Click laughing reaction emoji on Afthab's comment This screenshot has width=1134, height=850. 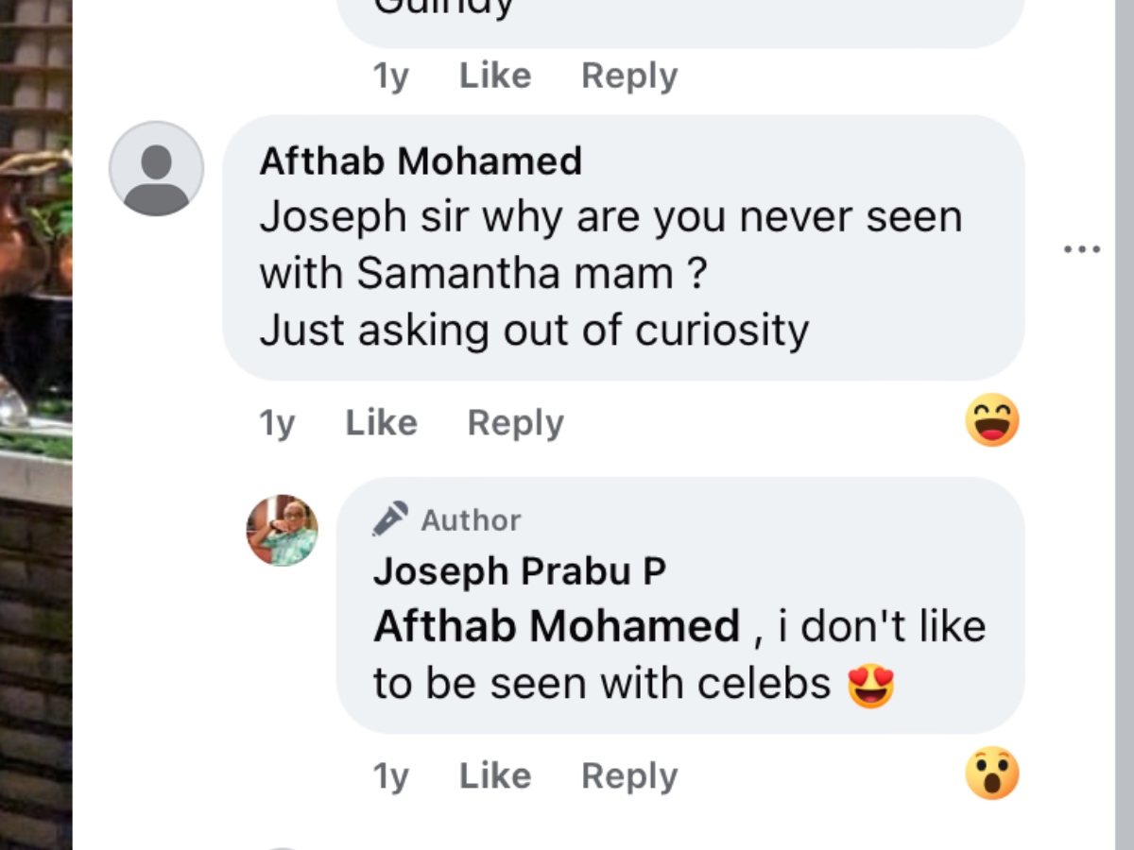tap(992, 420)
